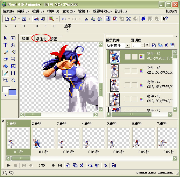Click the transparency value input field

pyautogui.click(x=136, y=45)
